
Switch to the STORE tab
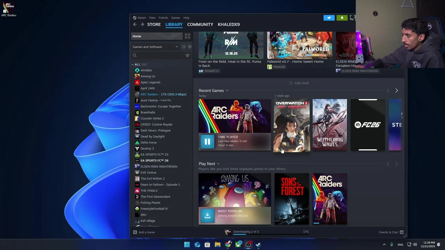click(x=154, y=24)
